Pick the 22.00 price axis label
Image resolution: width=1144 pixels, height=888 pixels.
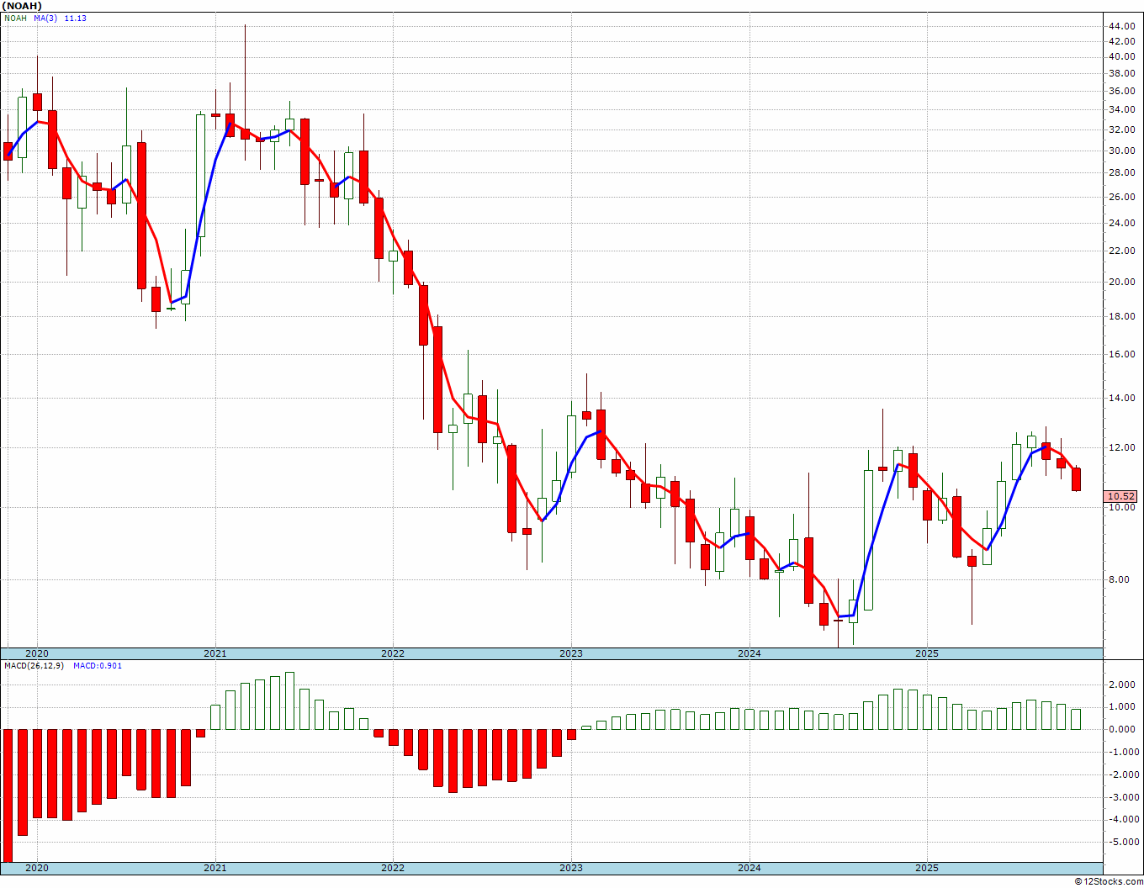pos(1121,251)
